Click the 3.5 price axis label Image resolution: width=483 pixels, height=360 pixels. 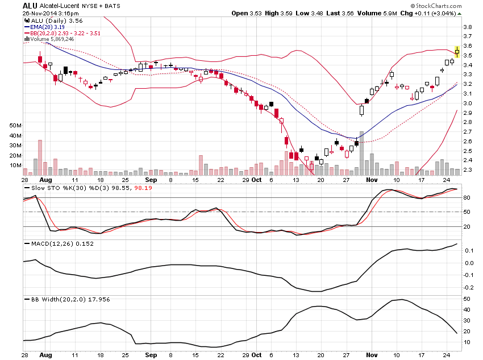point(468,56)
